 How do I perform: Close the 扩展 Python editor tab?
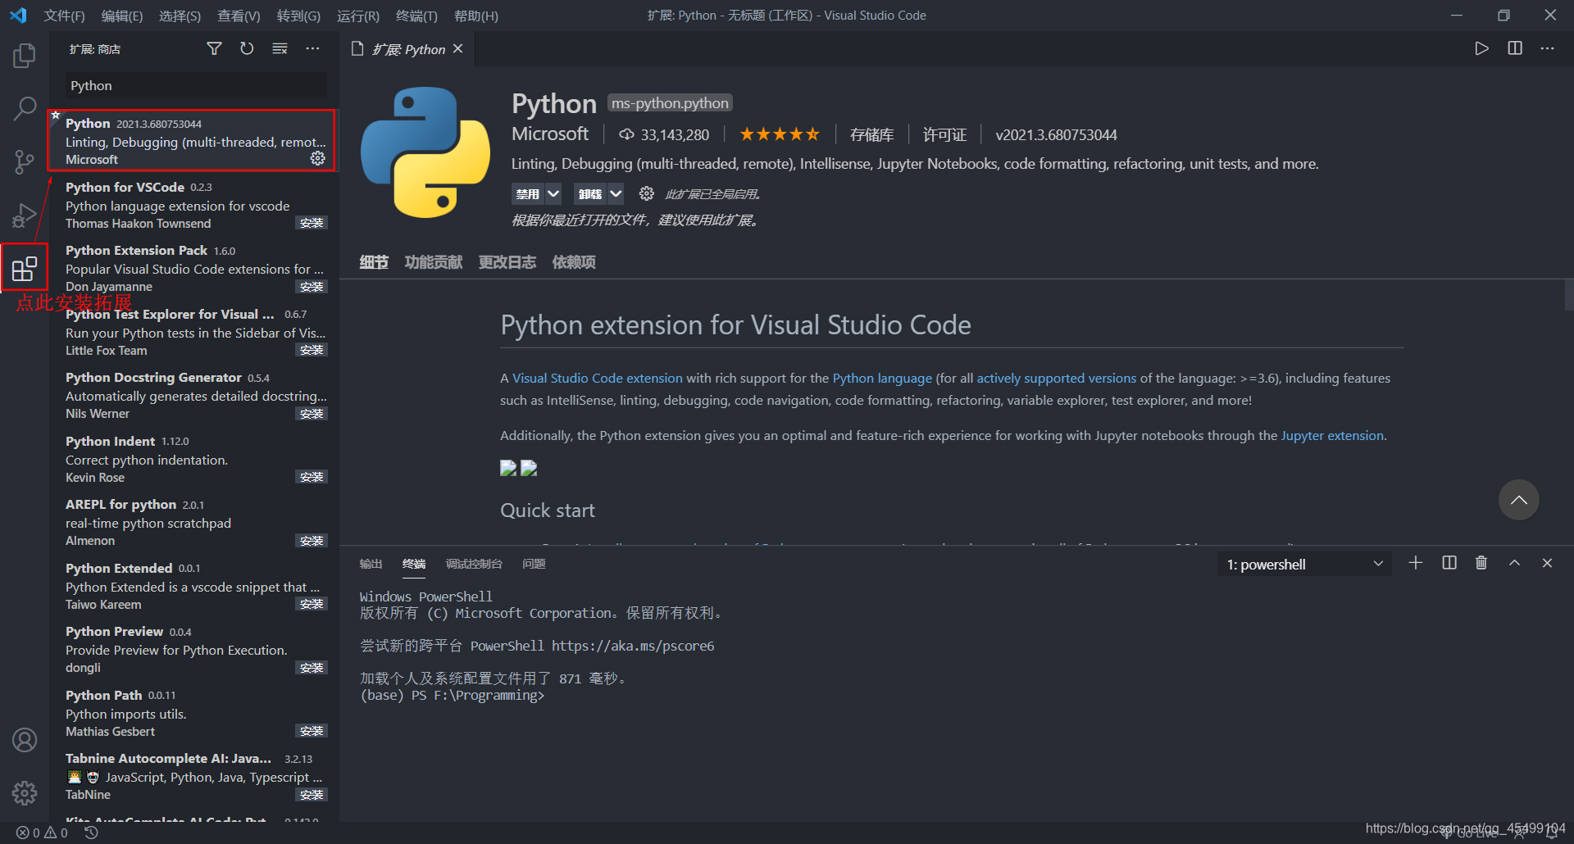(x=458, y=49)
